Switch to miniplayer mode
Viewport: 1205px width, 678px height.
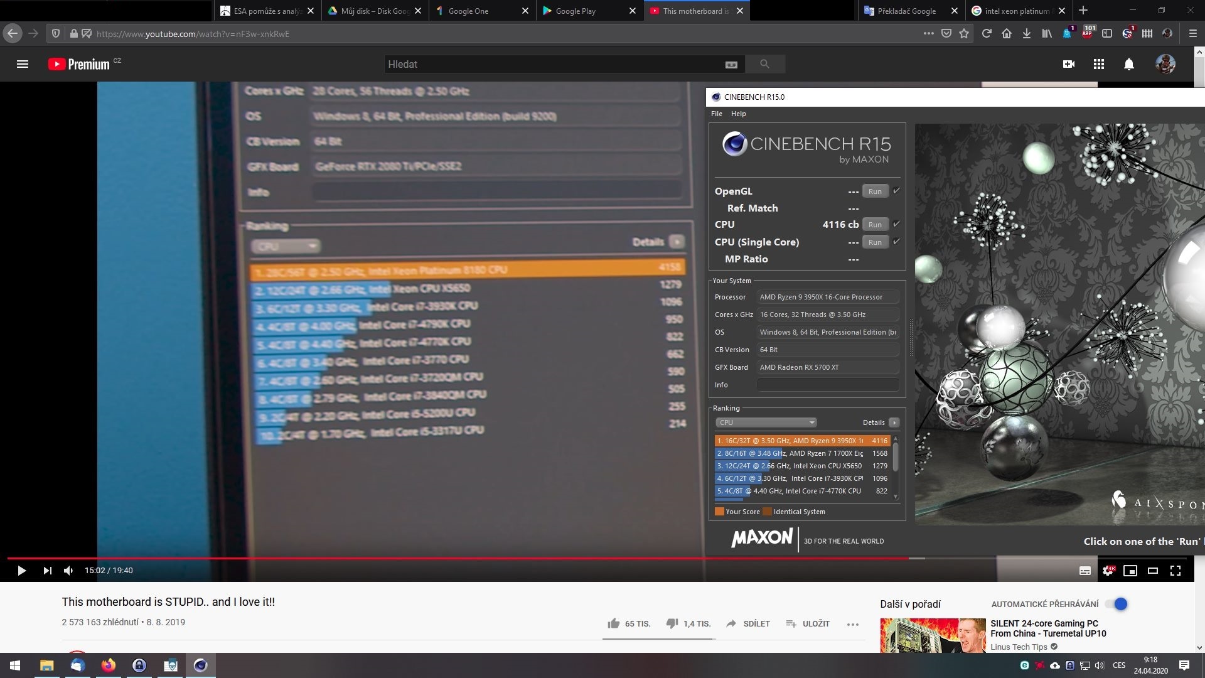(1130, 571)
